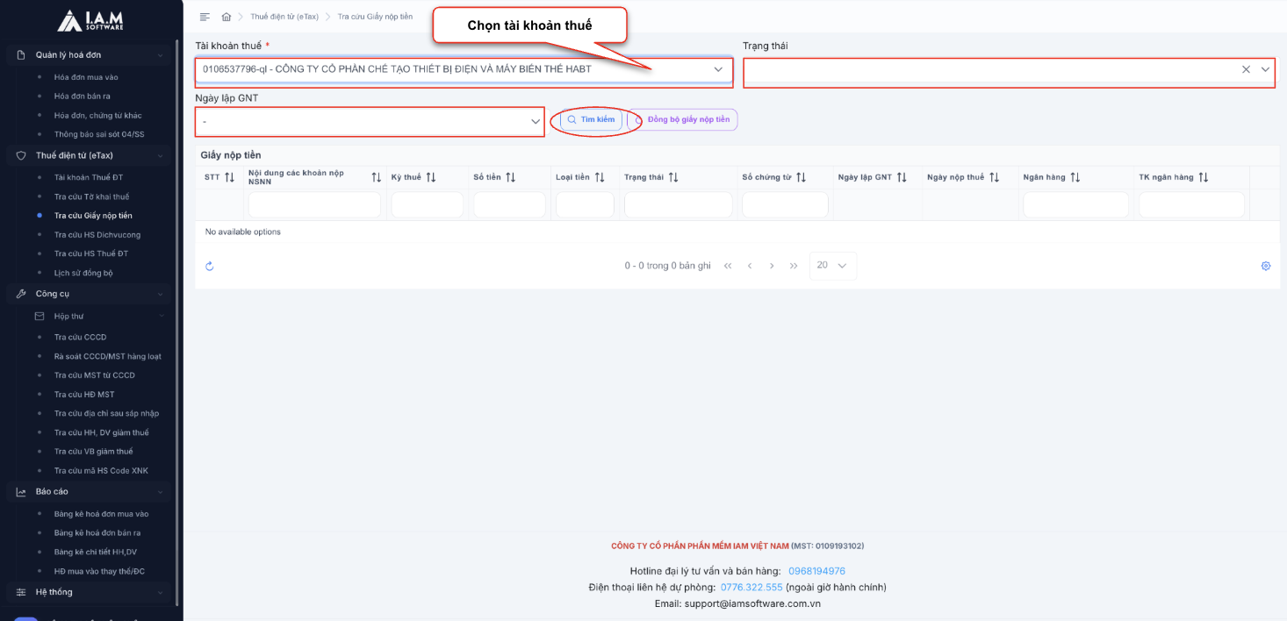Open Tra cứu Tờ khai thuế menu item

tap(91, 196)
